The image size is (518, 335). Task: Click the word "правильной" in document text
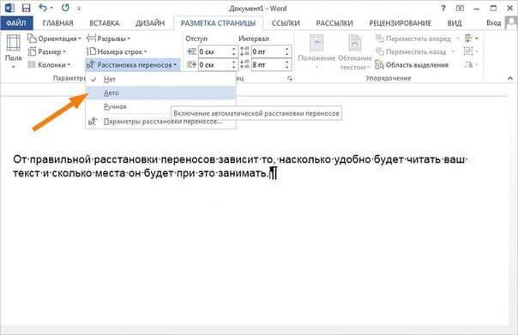[60, 159]
